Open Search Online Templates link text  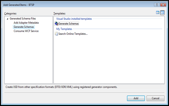pos(73,34)
